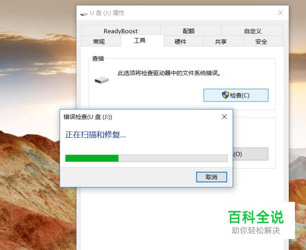306x250 pixels.
Task: Click the 正在扫描和修复... status text
Action: (x=96, y=135)
